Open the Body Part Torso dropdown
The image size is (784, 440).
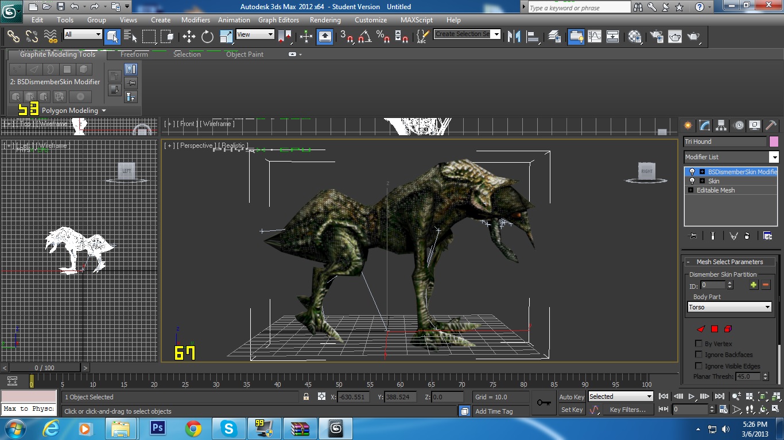[729, 307]
